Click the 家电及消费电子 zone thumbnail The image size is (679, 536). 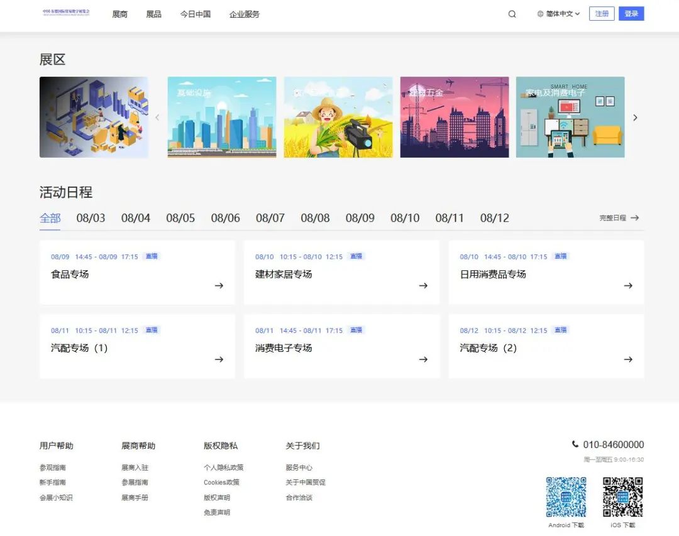pos(570,118)
